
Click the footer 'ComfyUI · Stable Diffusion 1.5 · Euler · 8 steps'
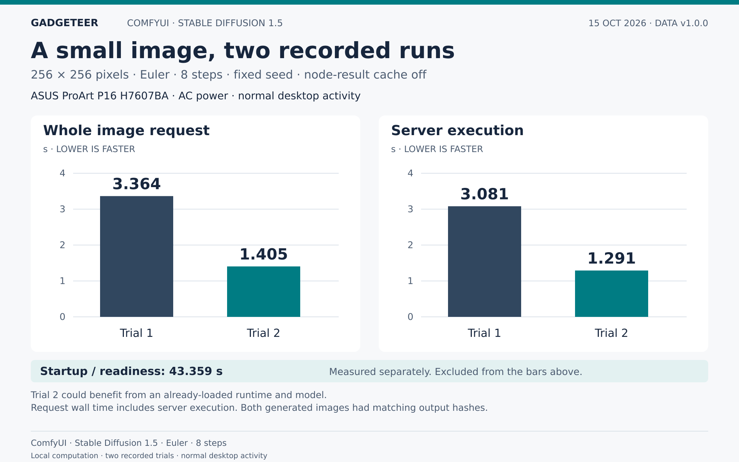(x=129, y=443)
